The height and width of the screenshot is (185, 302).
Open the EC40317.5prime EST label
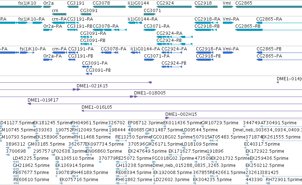tap(262, 144)
